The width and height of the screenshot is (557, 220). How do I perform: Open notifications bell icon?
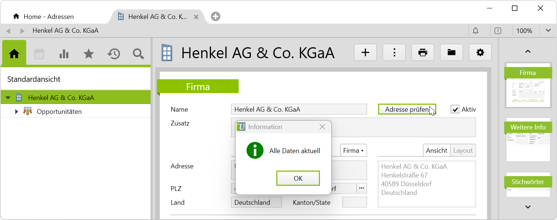pyautogui.click(x=476, y=31)
